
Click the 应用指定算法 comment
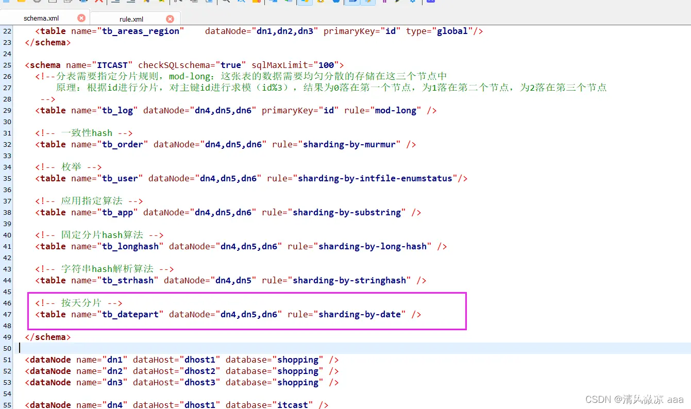coord(89,201)
